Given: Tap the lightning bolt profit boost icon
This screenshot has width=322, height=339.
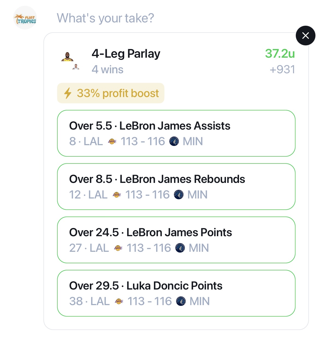Looking at the screenshot, I should point(67,93).
